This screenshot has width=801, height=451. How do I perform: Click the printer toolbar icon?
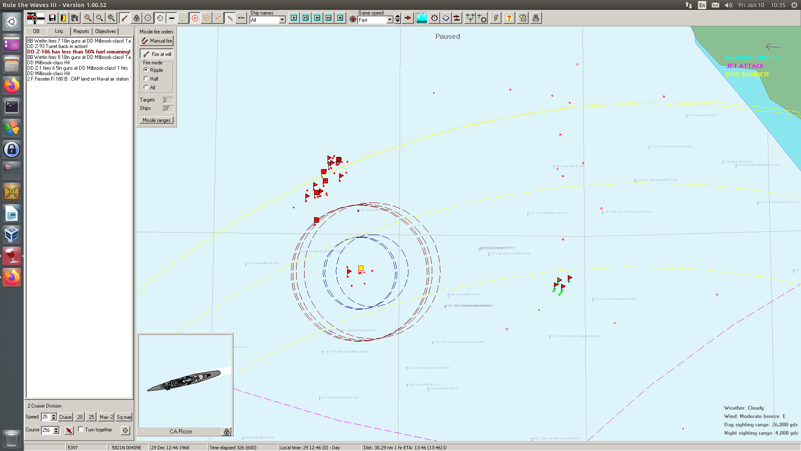pos(536,18)
